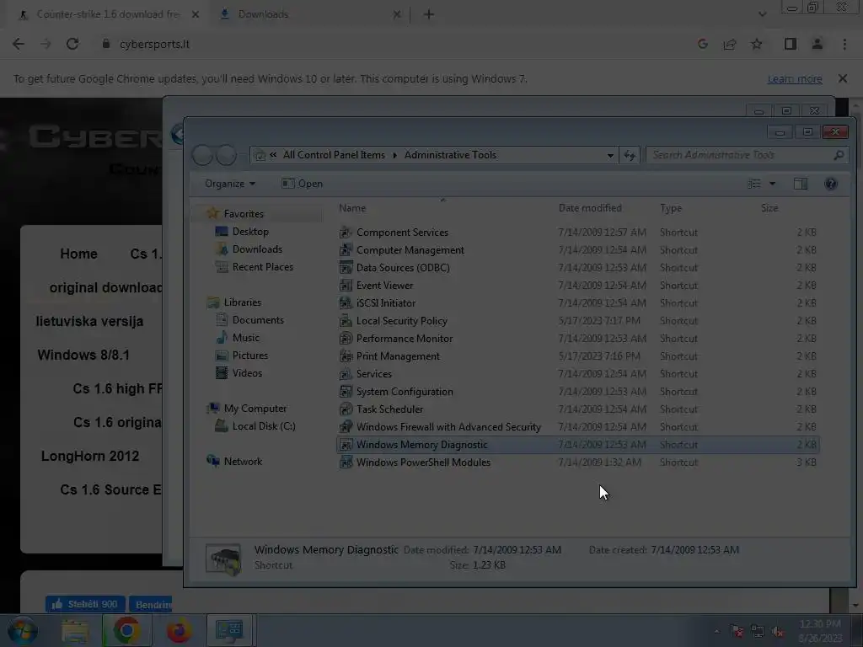Select the Performance Monitor icon
The width and height of the screenshot is (863, 647).
346,339
